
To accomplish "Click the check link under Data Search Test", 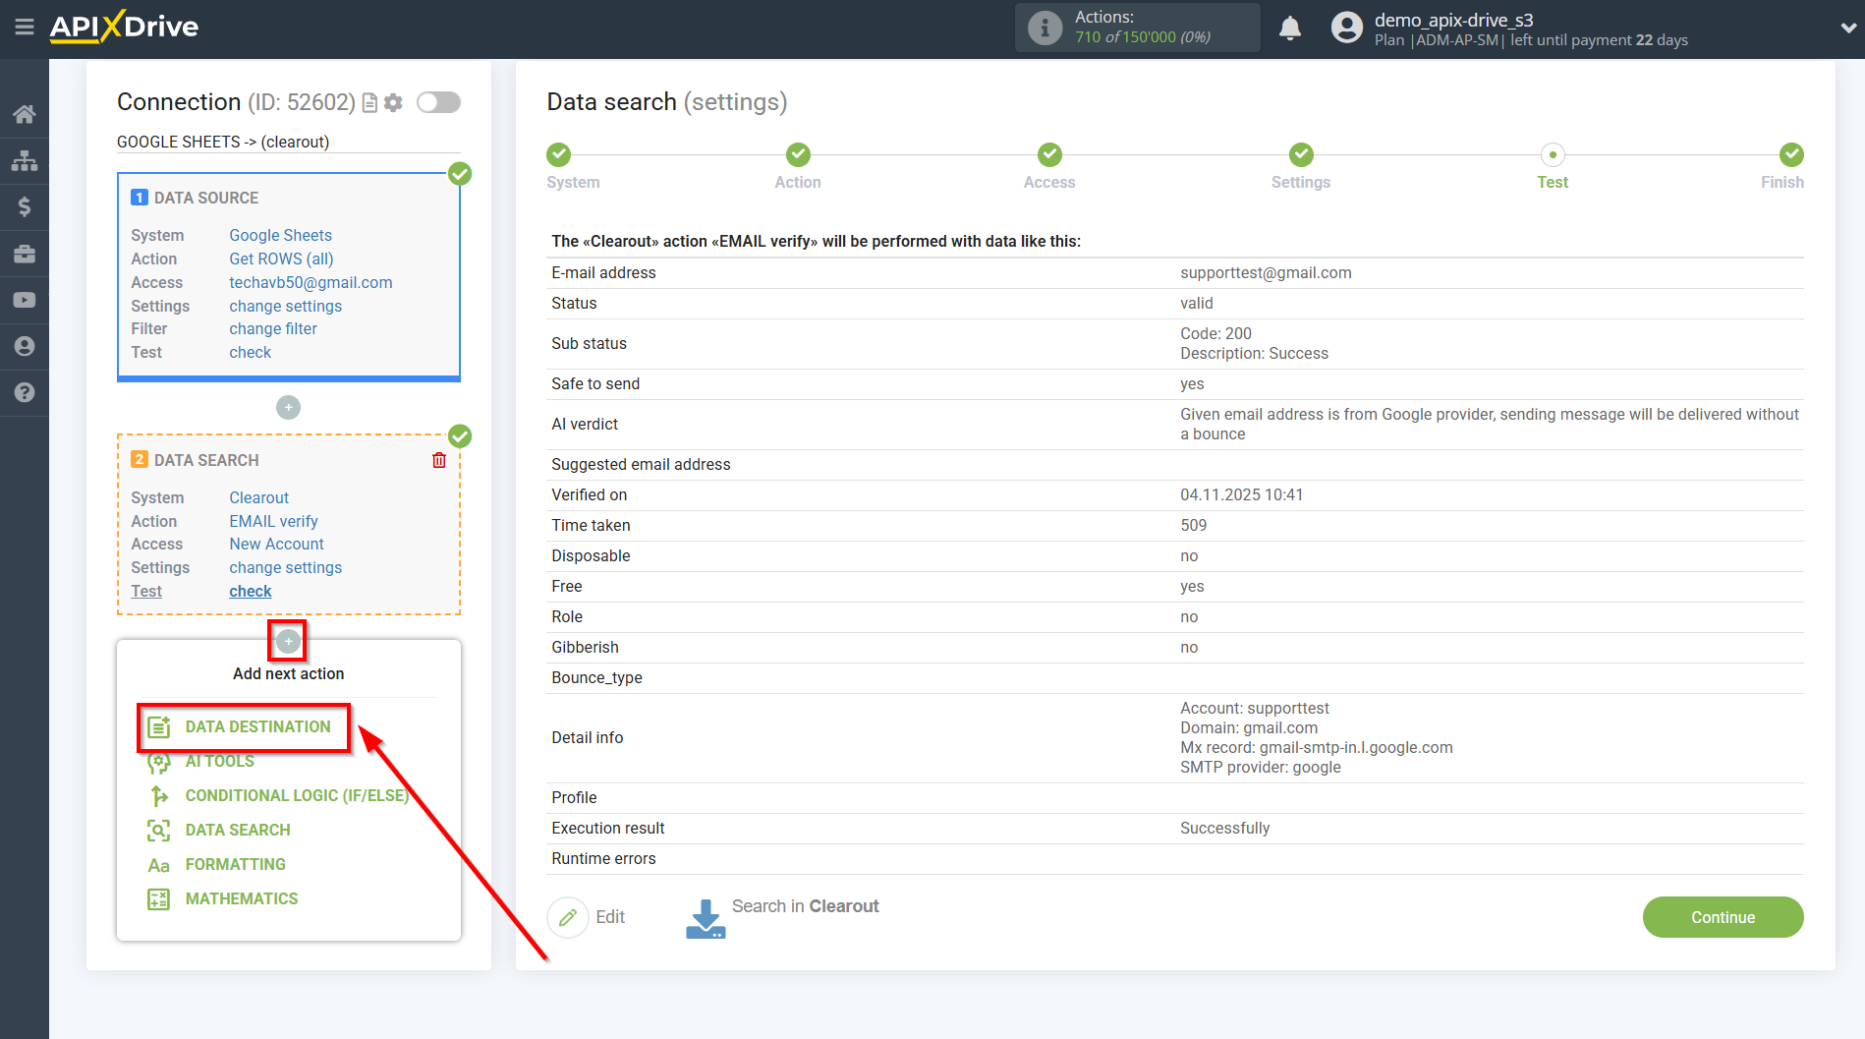I will [250, 591].
